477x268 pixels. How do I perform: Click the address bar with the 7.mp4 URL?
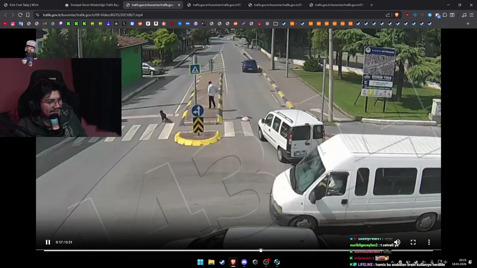(92, 15)
